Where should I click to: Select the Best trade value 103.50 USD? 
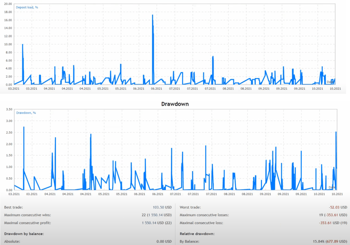coord(162,207)
